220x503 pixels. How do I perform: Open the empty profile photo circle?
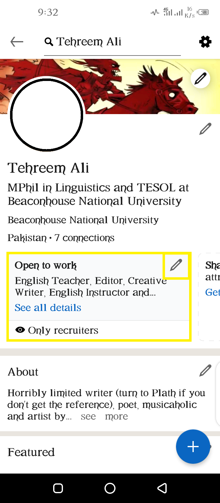tap(47, 115)
